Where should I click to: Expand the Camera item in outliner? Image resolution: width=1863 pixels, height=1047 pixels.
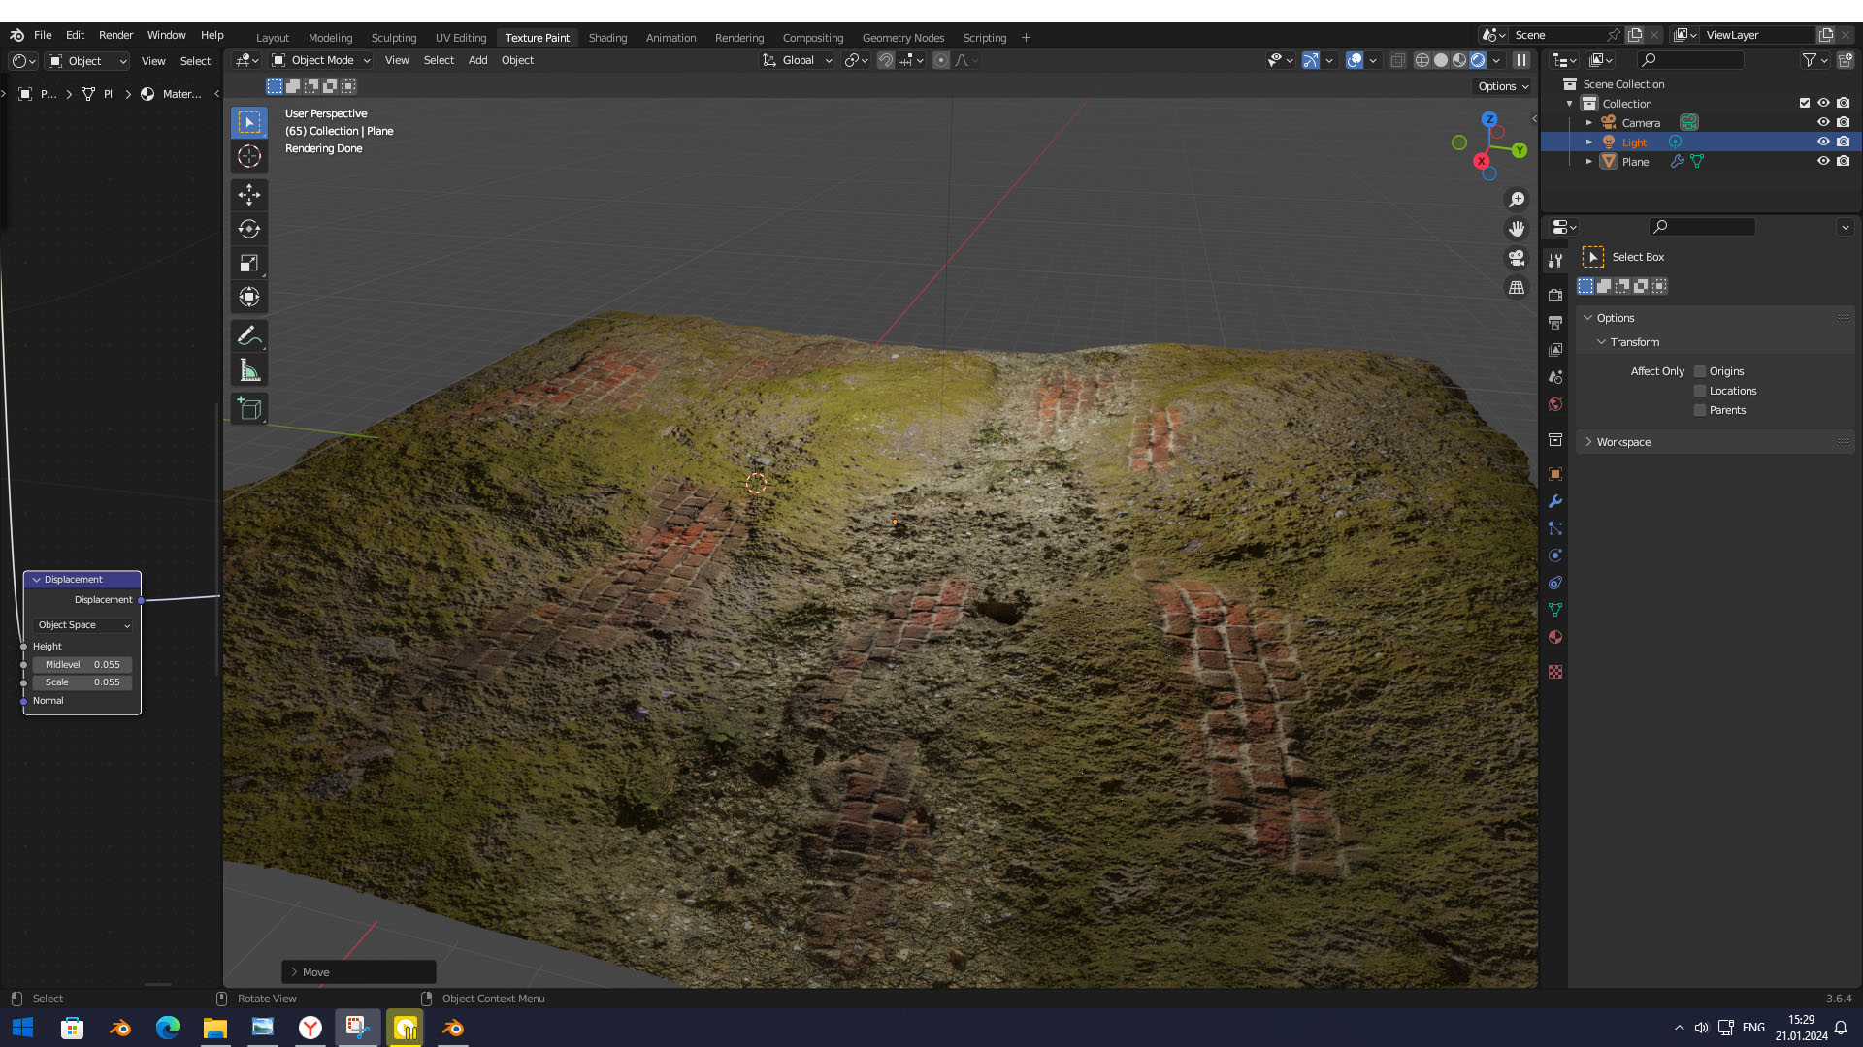tap(1589, 123)
